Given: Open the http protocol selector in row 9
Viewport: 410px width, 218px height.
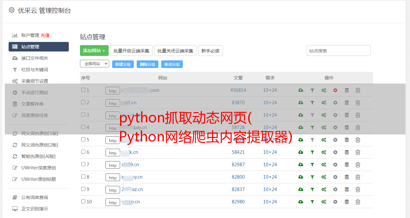Looking at the screenshot, I should pos(113,190).
